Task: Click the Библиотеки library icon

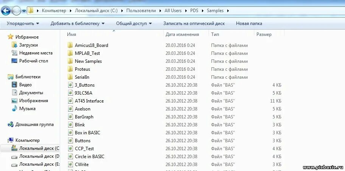Action: coord(10,77)
